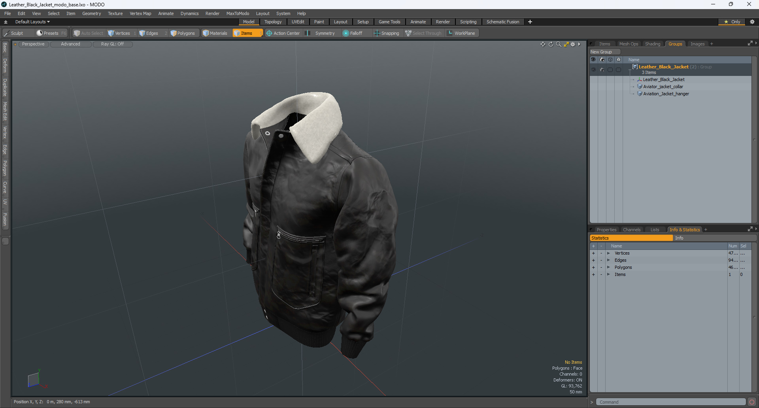Viewport: 759px width, 408px height.
Task: Toggle first checkbox of Leather_Black_Jacket group
Action: pyautogui.click(x=610, y=70)
